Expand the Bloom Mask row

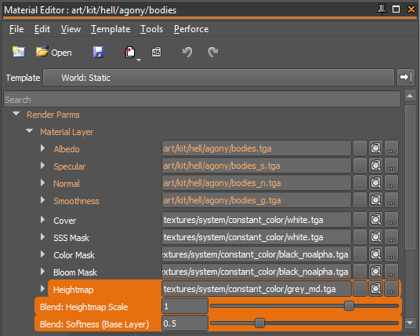[x=42, y=272]
